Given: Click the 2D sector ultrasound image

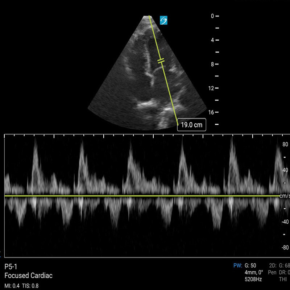Looking at the screenshot, I should [x=147, y=73].
